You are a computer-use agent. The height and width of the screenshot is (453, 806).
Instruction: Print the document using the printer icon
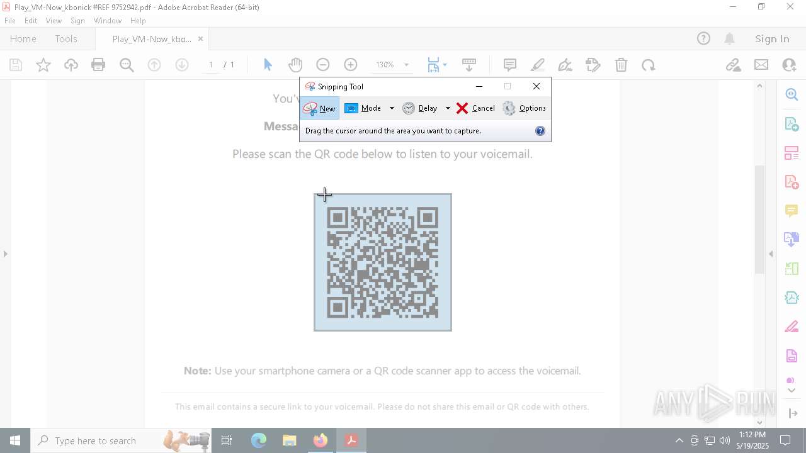98,65
